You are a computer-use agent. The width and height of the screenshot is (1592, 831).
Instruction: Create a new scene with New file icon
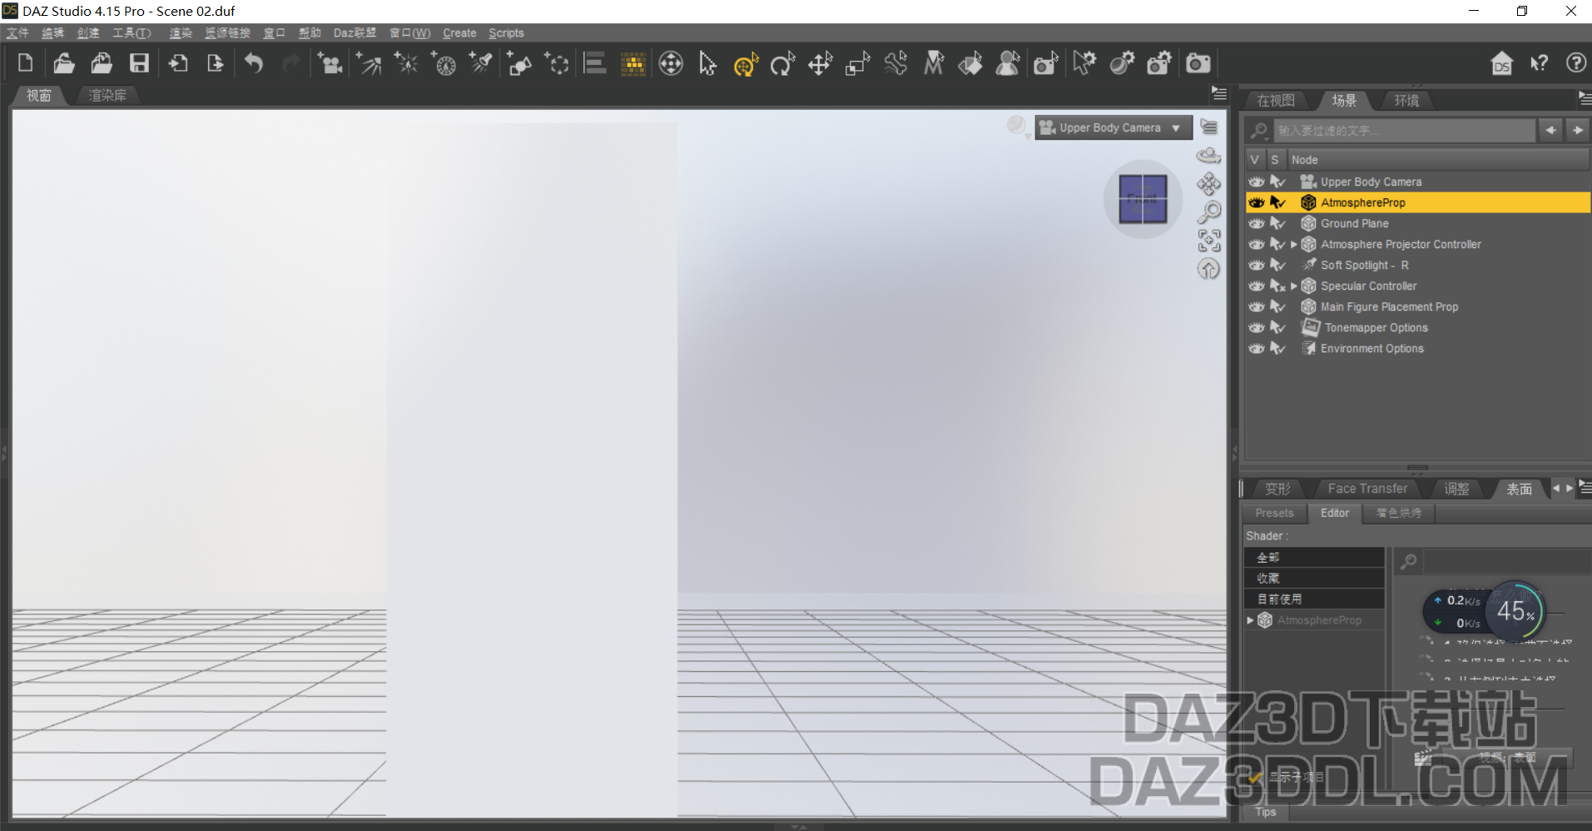point(25,63)
